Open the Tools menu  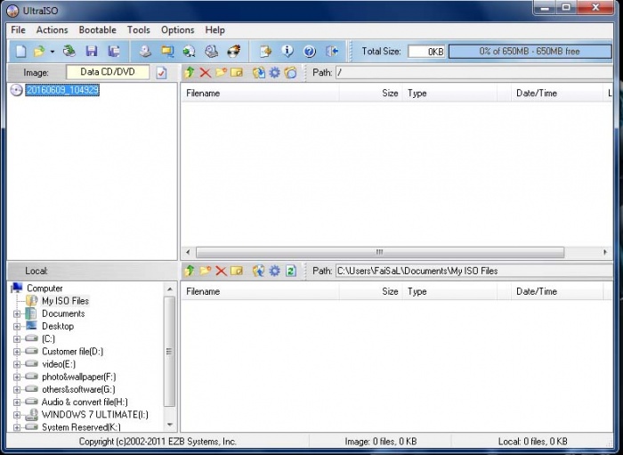point(139,30)
